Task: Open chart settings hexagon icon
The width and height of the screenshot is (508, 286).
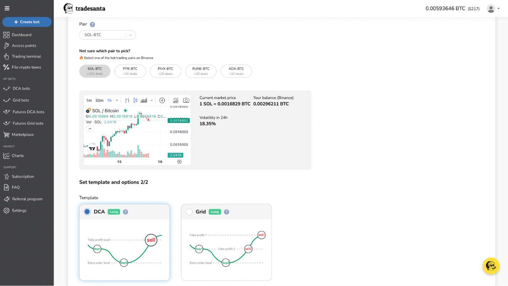Action: pyautogui.click(x=179, y=162)
